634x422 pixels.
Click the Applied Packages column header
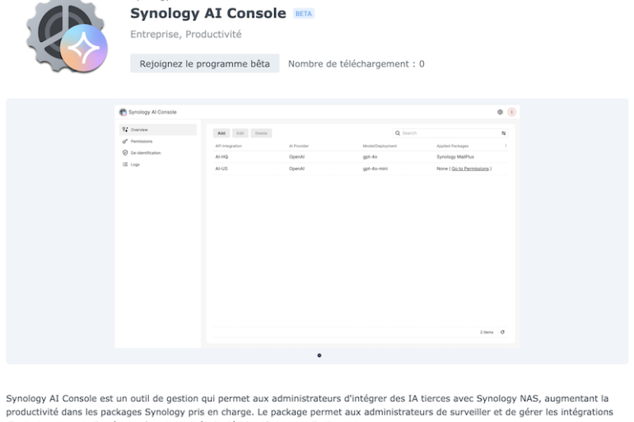[453, 146]
